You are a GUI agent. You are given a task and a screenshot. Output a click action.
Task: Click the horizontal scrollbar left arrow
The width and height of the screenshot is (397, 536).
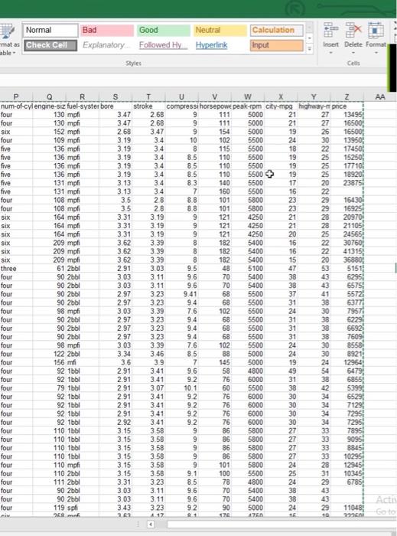151,524
